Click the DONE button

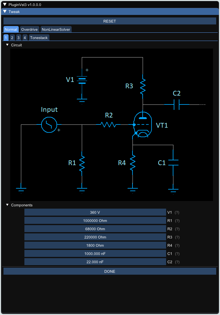coord(110,271)
